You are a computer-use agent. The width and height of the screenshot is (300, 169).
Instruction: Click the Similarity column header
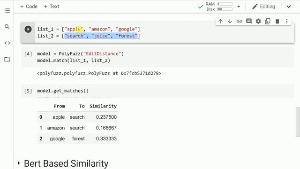pyautogui.click(x=103, y=106)
